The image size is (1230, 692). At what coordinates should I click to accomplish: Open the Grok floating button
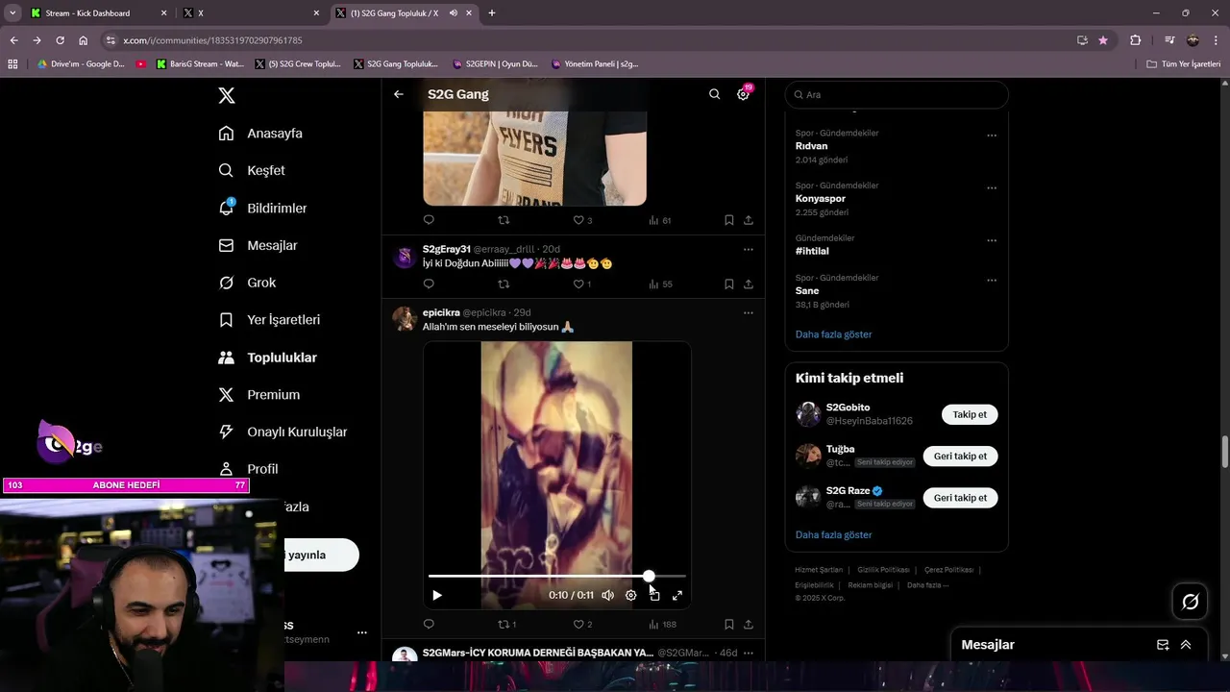tap(1190, 602)
